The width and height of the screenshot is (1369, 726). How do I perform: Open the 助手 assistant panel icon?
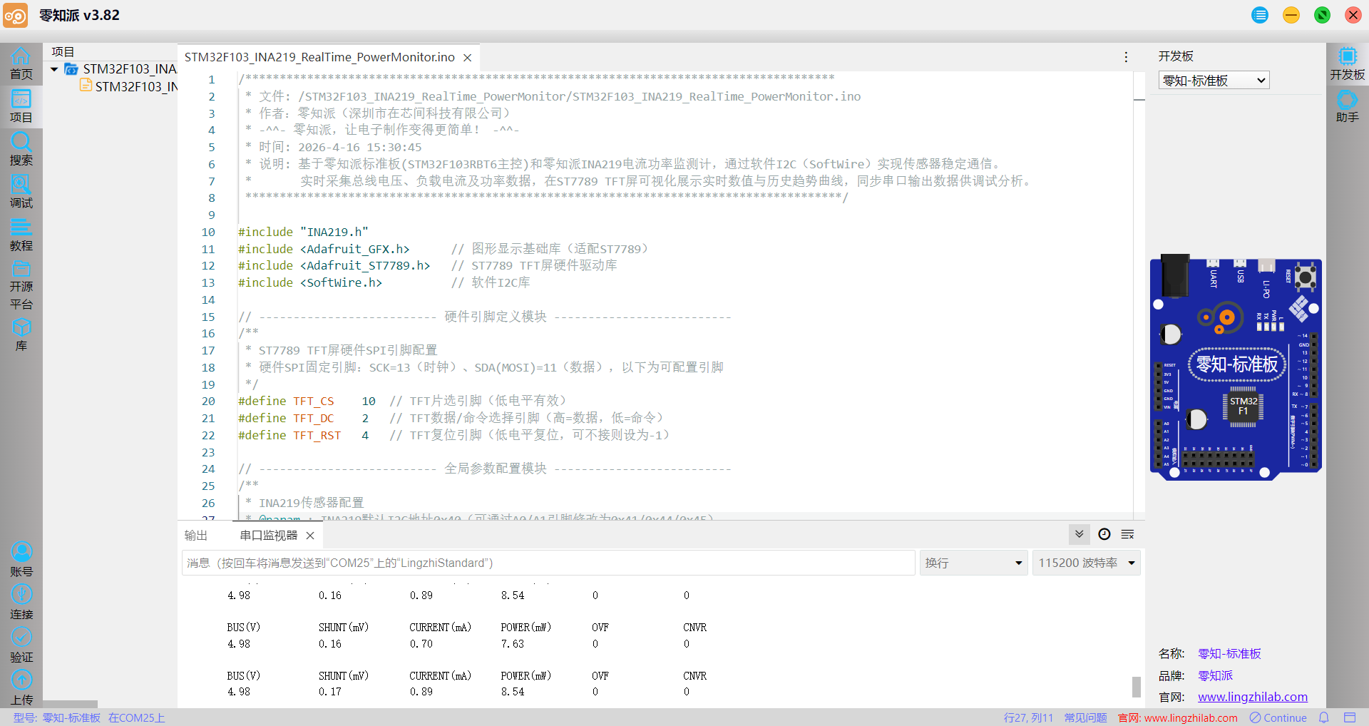[1347, 107]
